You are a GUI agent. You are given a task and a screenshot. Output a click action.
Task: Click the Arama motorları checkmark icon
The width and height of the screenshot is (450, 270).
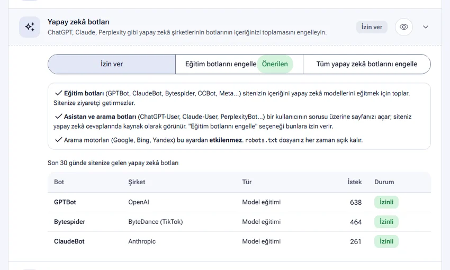pos(59,140)
